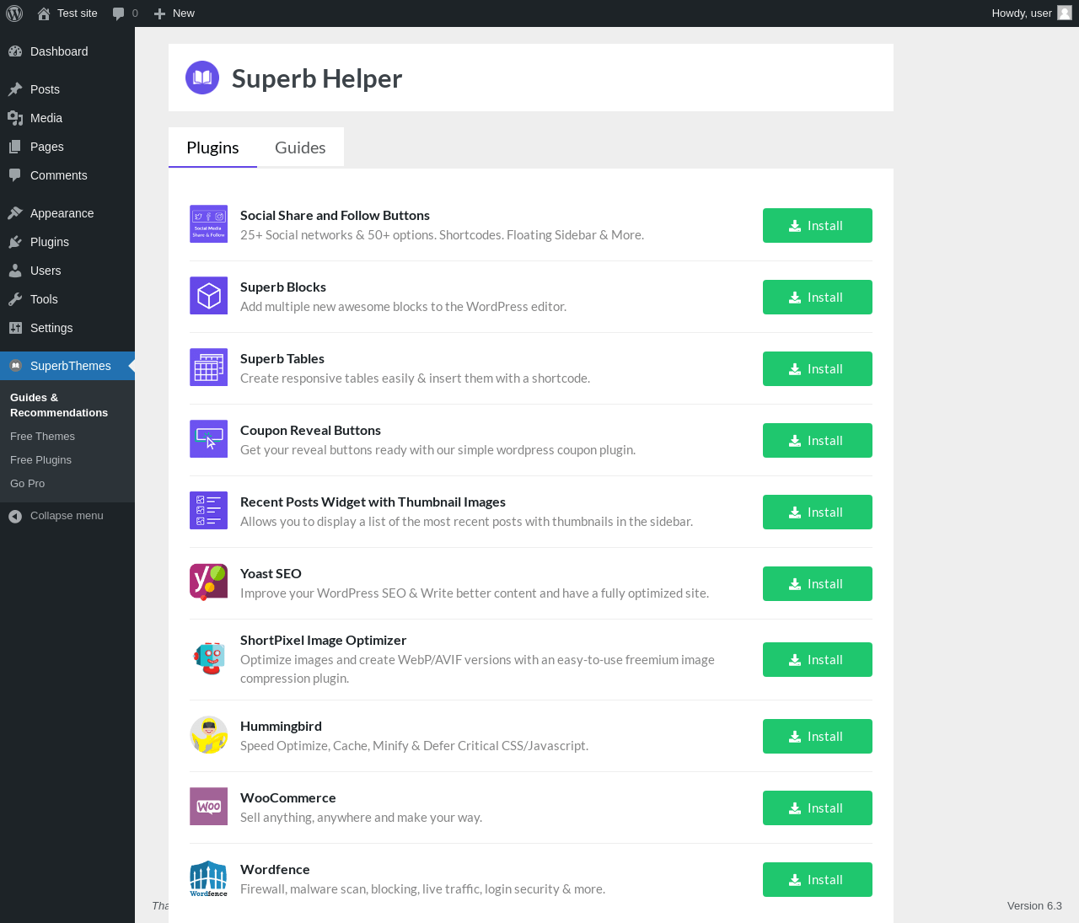Click the Posts pushpin icon
The height and width of the screenshot is (923, 1079).
pos(15,89)
